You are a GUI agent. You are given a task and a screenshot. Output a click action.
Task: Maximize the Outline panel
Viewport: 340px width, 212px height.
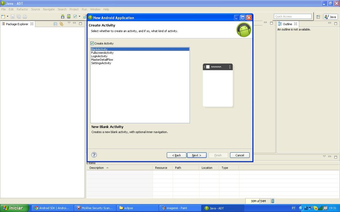coord(336,24)
